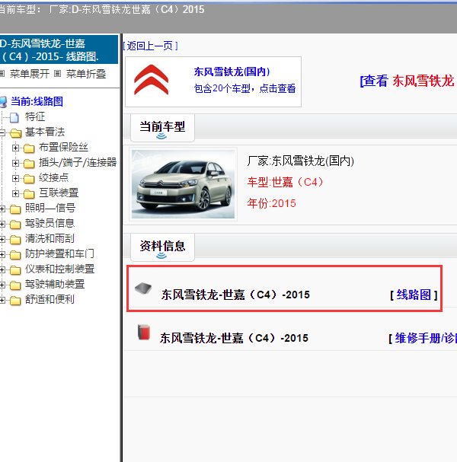Click the blue sidebar title 线路图 header
Screen dimensions: 457x462
point(59,49)
